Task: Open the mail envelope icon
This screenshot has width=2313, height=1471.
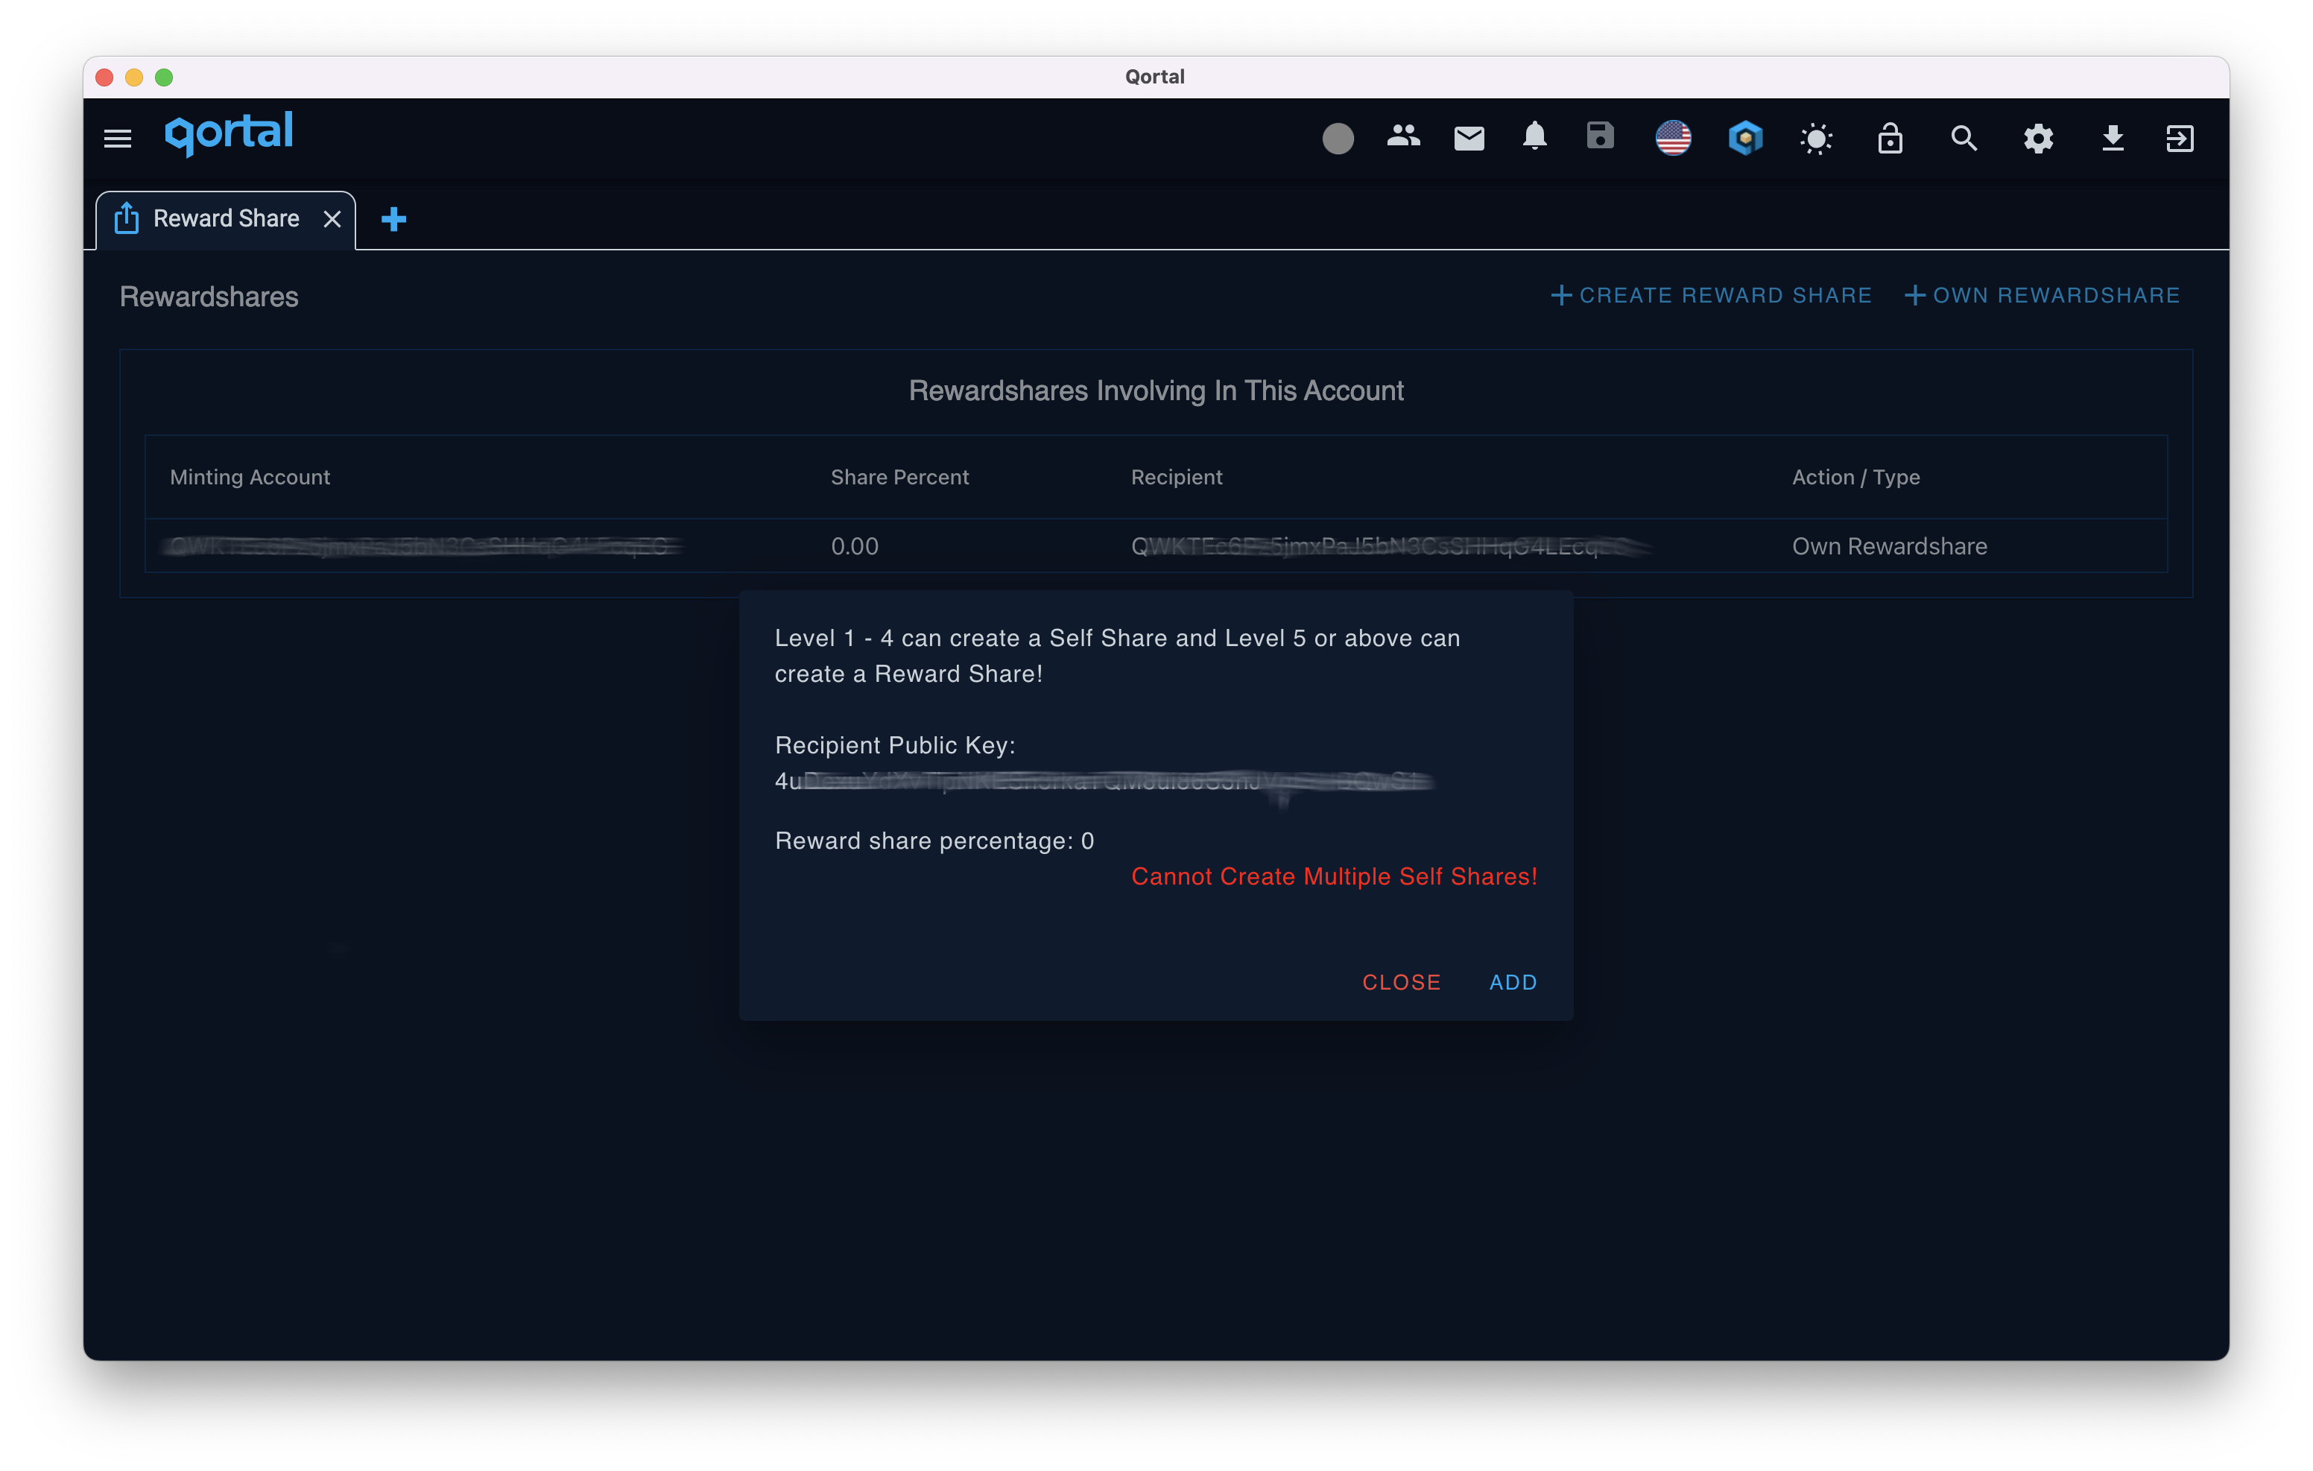Action: tap(1469, 139)
